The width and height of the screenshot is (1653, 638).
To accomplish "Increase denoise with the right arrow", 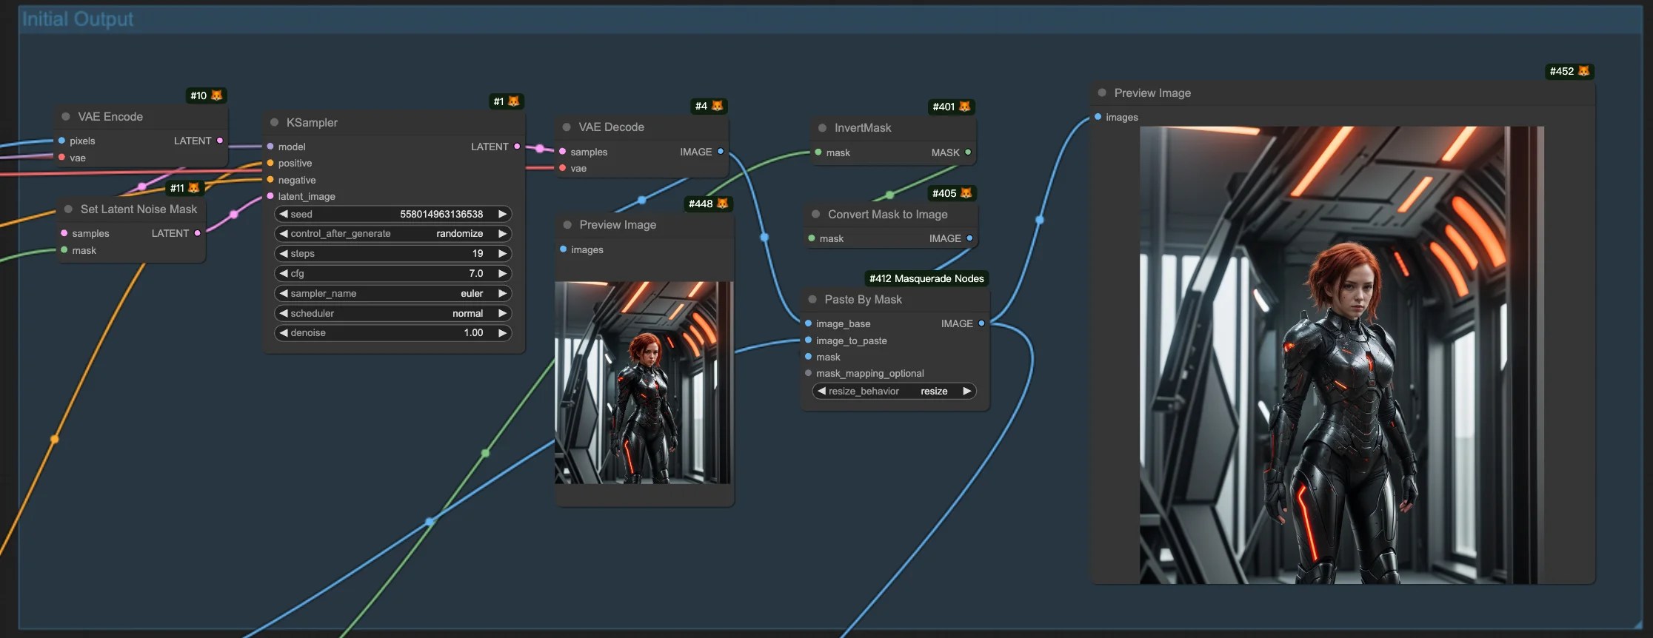I will pos(502,333).
